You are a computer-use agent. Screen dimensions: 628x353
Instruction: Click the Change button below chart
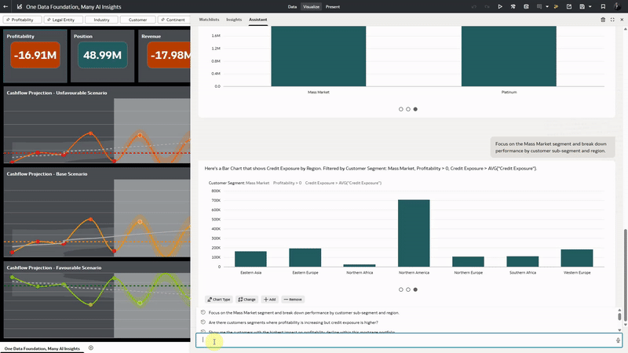click(x=246, y=300)
